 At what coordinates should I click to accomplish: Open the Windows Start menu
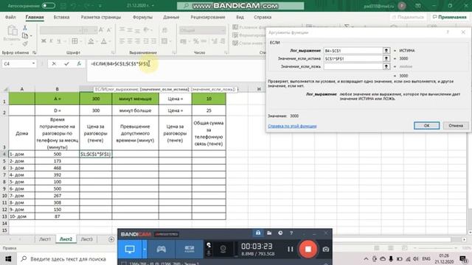click(8, 258)
